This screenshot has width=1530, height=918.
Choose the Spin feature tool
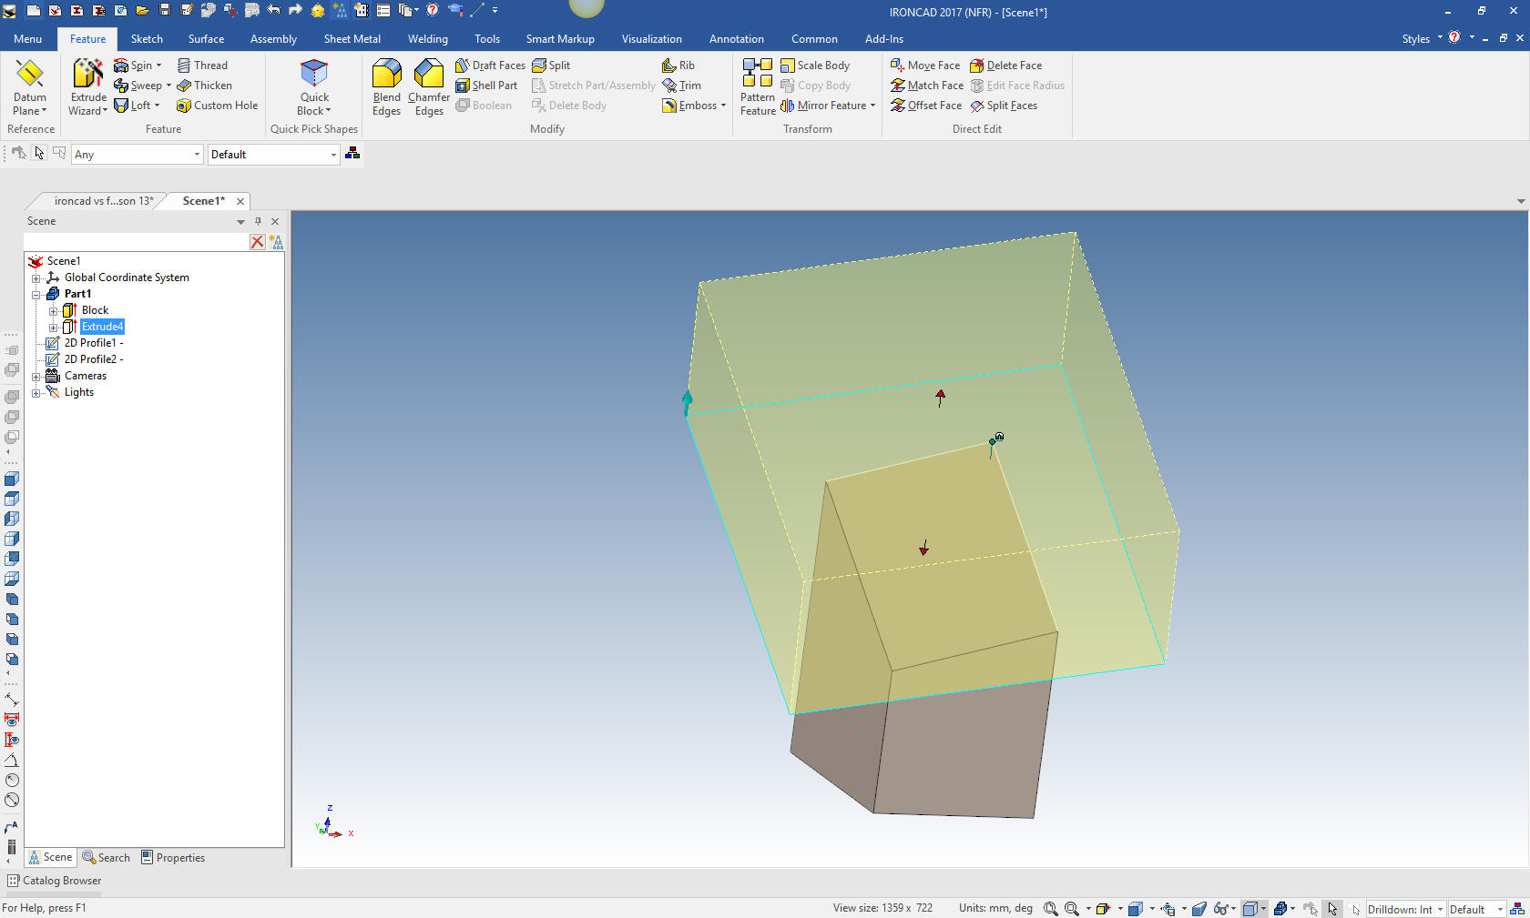point(138,66)
